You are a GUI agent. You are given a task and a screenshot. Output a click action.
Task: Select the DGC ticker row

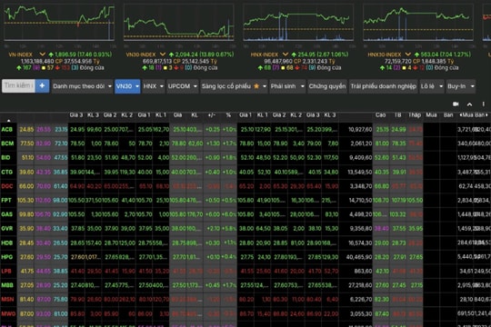pos(7,186)
